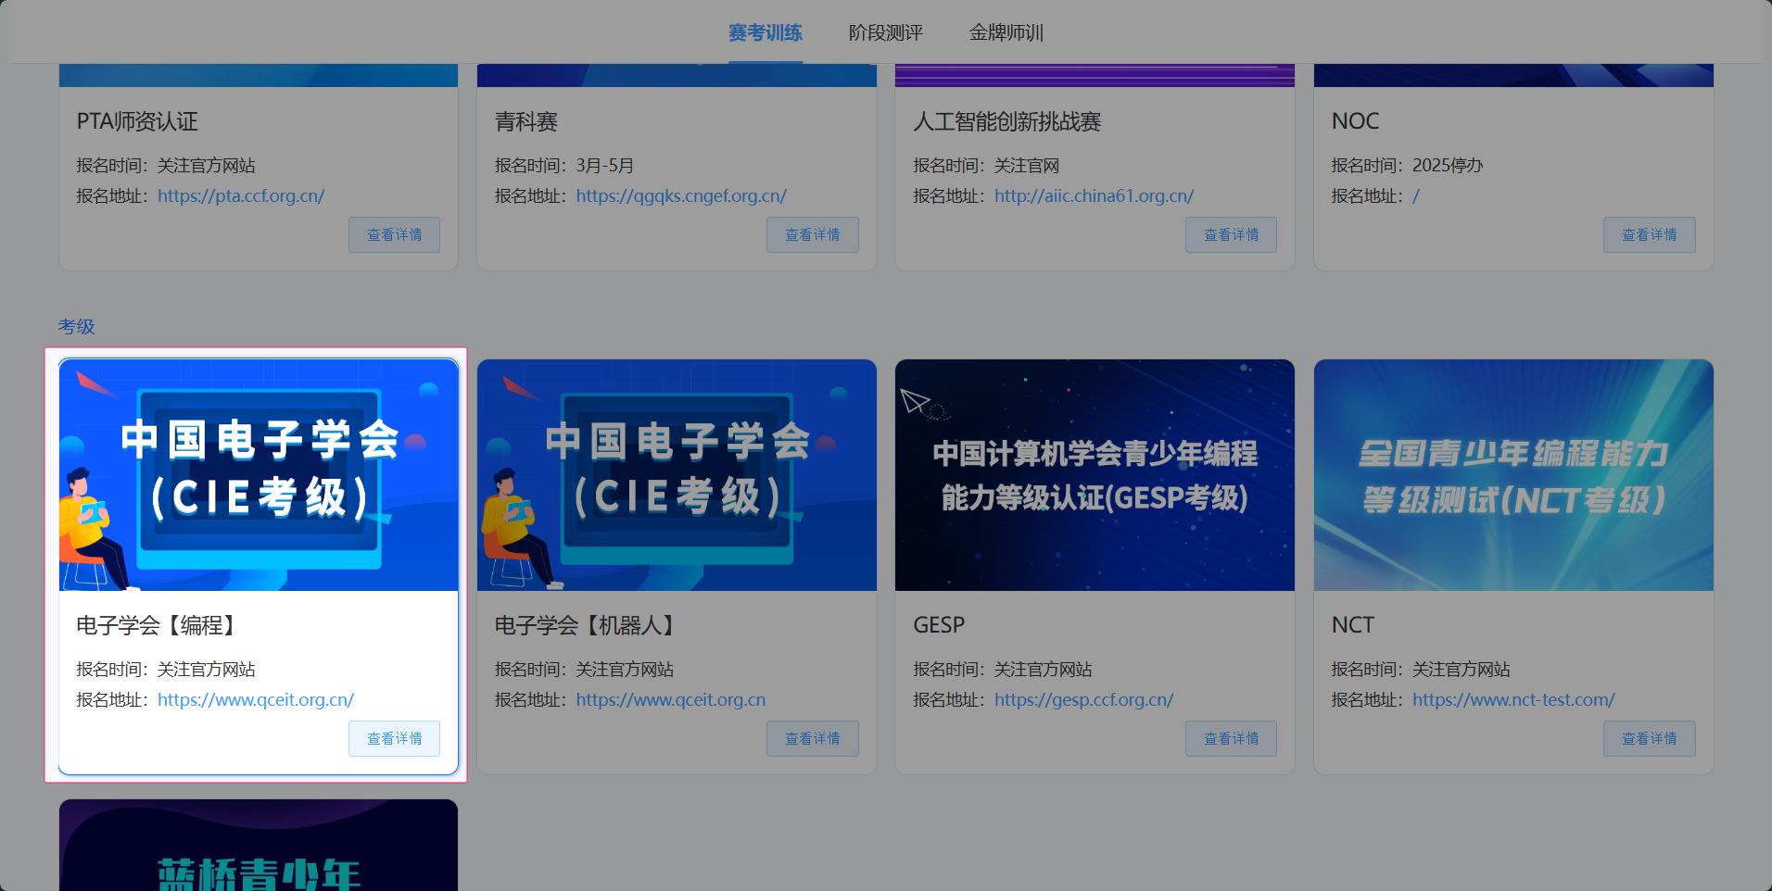Click the 蓝桥青少年 banner image
The width and height of the screenshot is (1772, 891).
259,845
